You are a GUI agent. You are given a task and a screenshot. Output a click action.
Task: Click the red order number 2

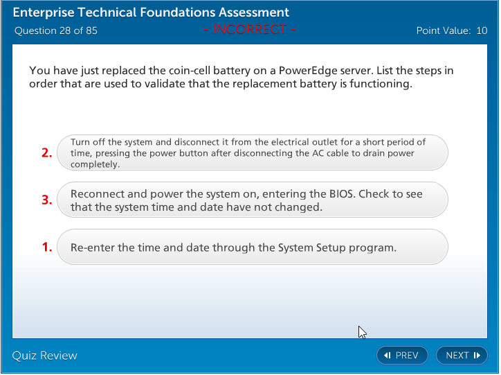[x=47, y=153]
